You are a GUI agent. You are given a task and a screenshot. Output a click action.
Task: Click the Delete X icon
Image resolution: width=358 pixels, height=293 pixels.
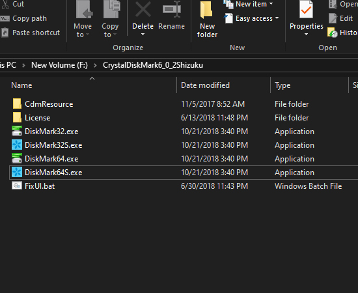pyautogui.click(x=143, y=10)
